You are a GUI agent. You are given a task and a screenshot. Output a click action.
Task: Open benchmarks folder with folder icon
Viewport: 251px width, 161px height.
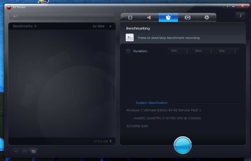pyautogui.click(x=33, y=151)
